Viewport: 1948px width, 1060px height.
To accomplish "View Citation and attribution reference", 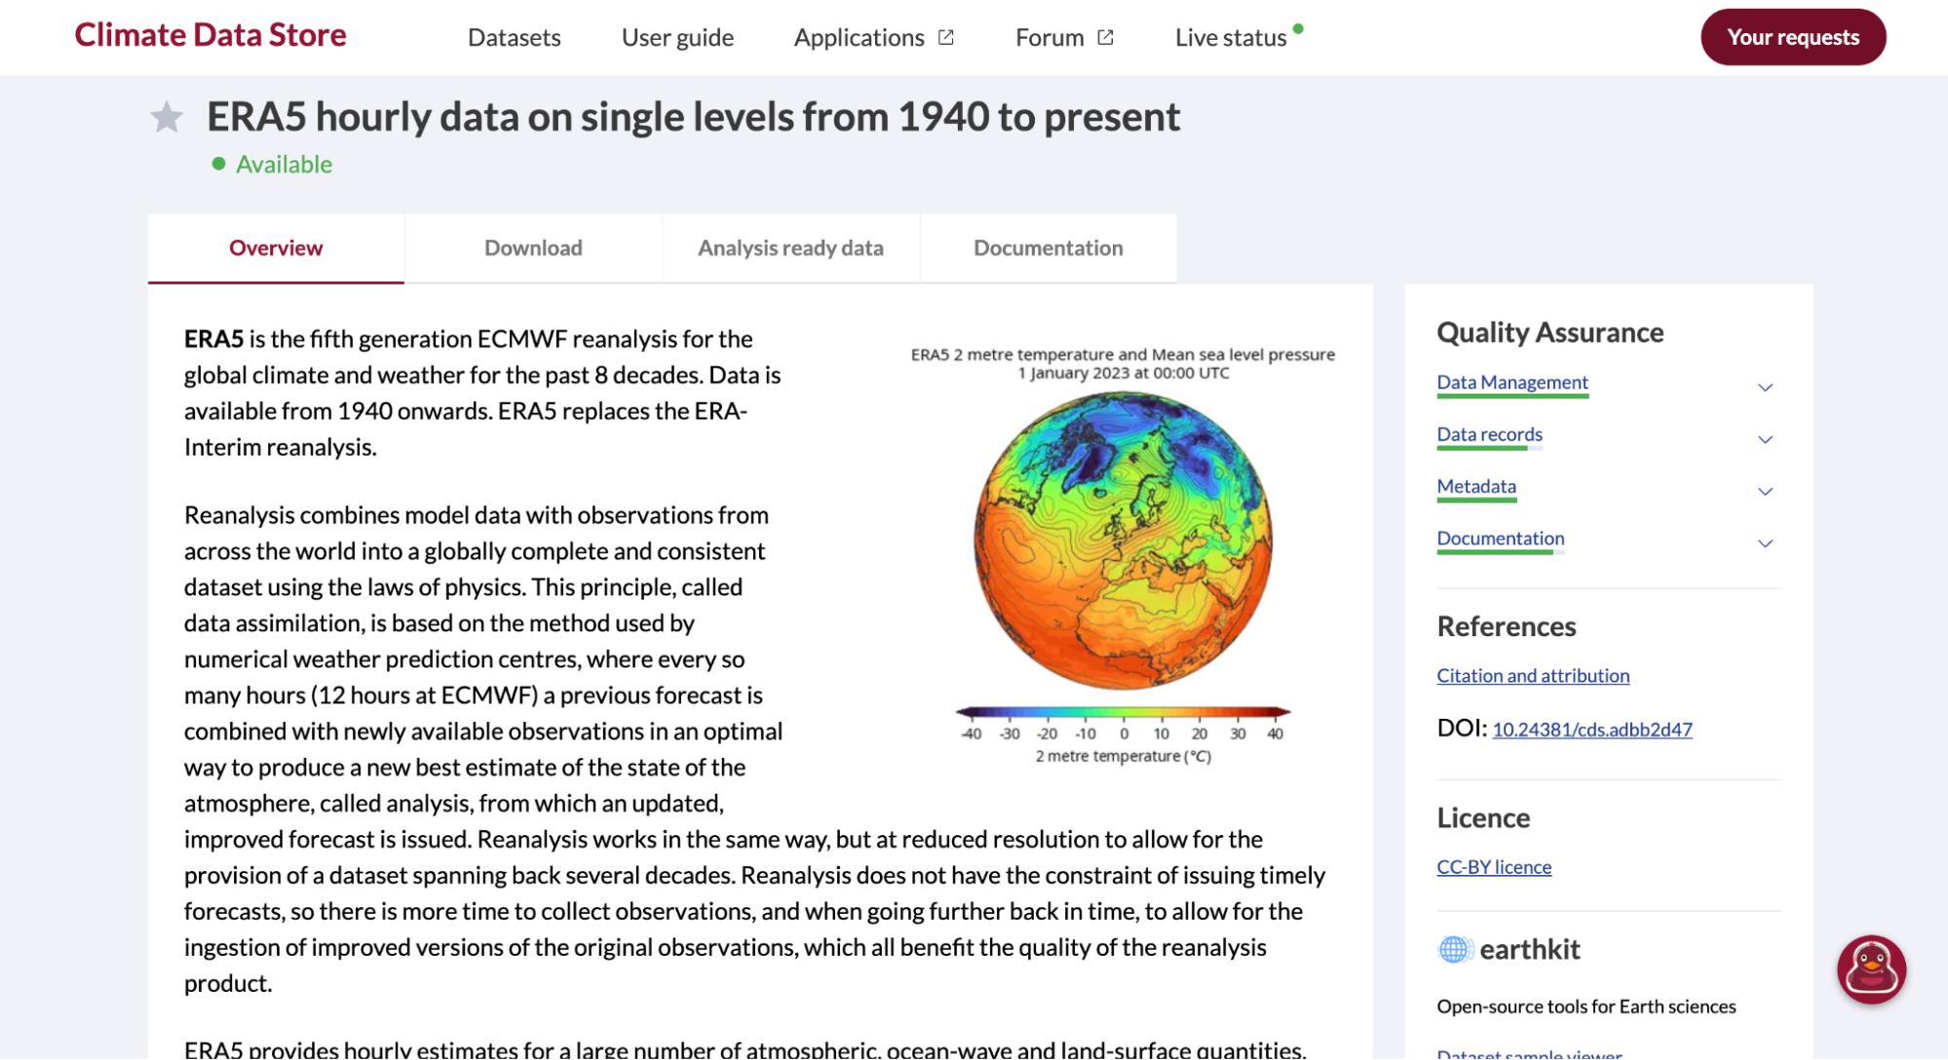I will coord(1533,675).
